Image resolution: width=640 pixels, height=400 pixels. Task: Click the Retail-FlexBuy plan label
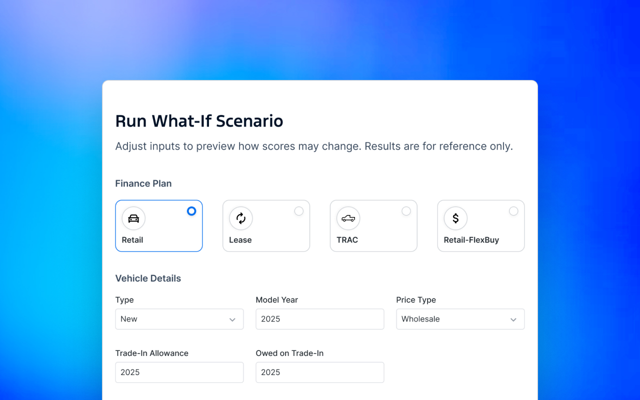471,240
